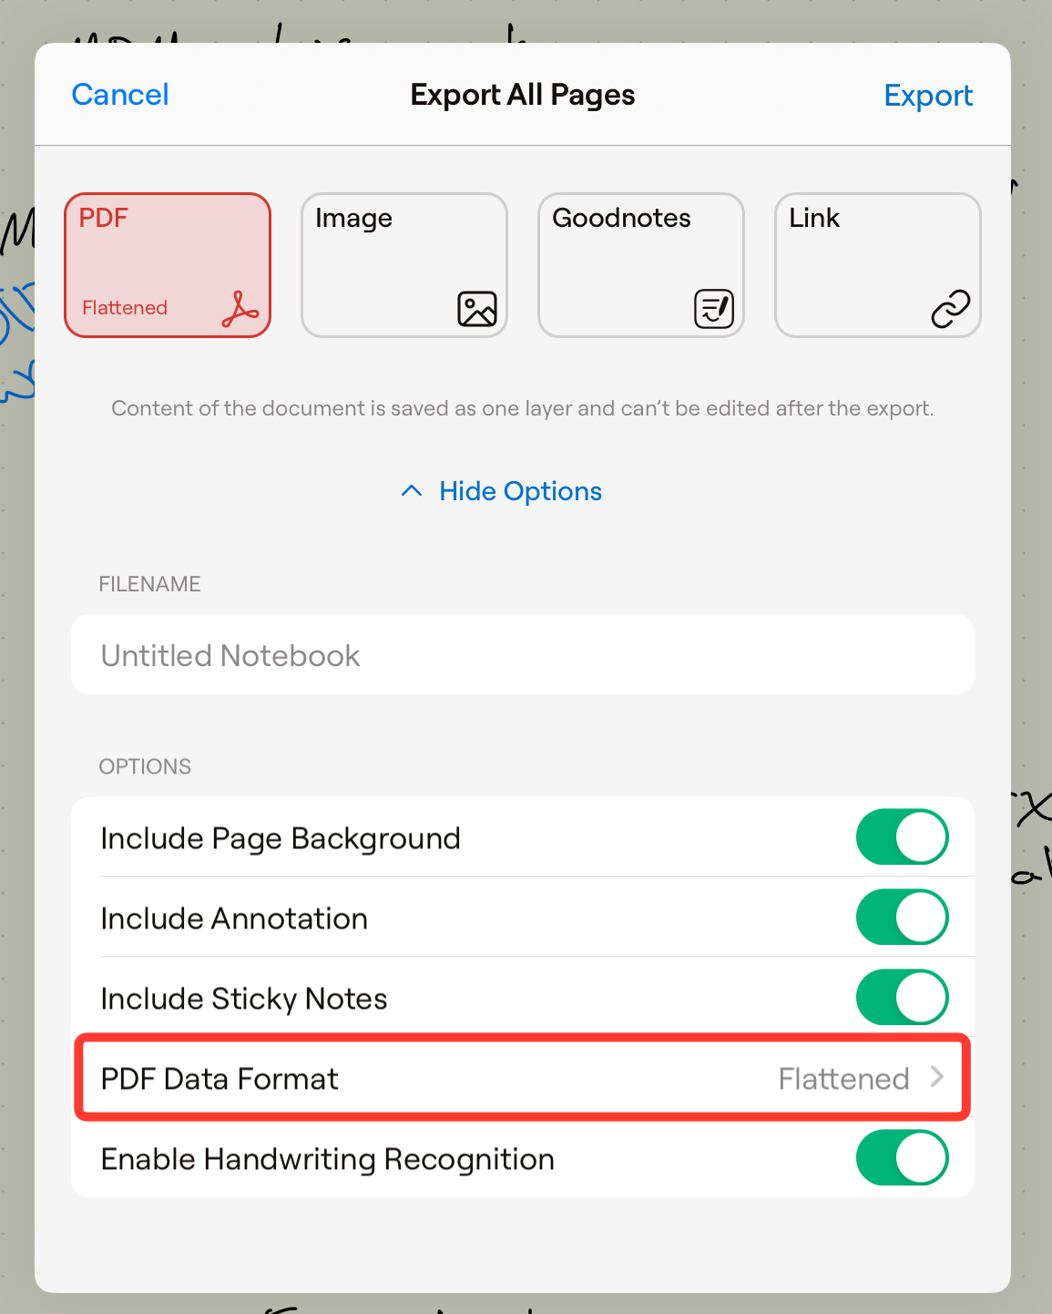Image resolution: width=1052 pixels, height=1314 pixels.
Task: Pick the Link export option label
Action: coord(814,218)
